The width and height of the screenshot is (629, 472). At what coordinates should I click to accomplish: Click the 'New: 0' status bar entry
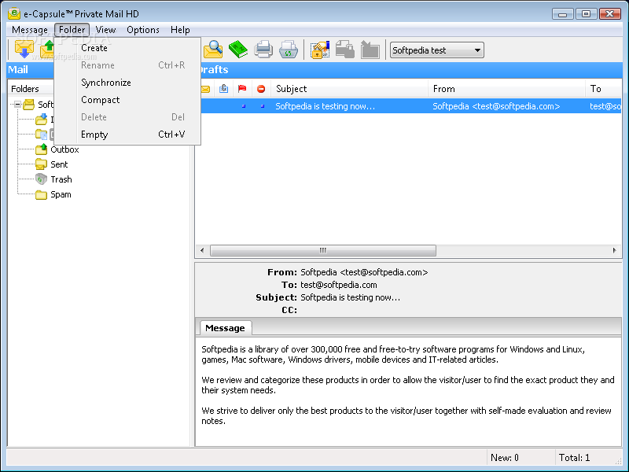[504, 458]
